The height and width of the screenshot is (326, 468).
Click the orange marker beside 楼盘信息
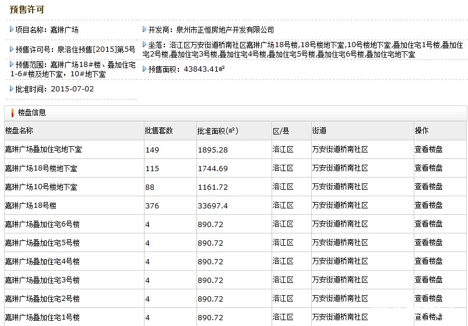pyautogui.click(x=12, y=113)
